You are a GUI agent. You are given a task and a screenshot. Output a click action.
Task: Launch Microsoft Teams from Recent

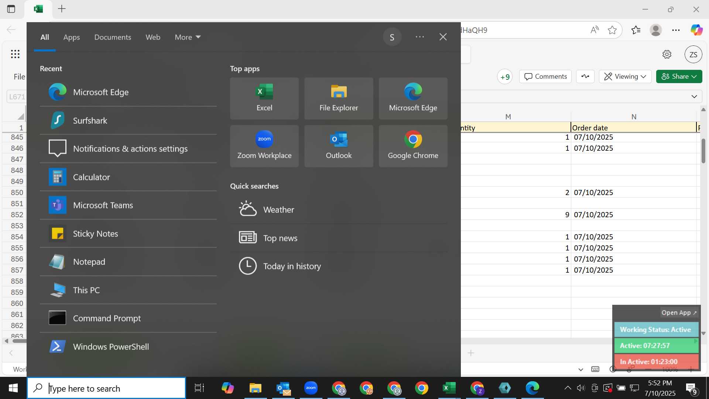(x=128, y=205)
